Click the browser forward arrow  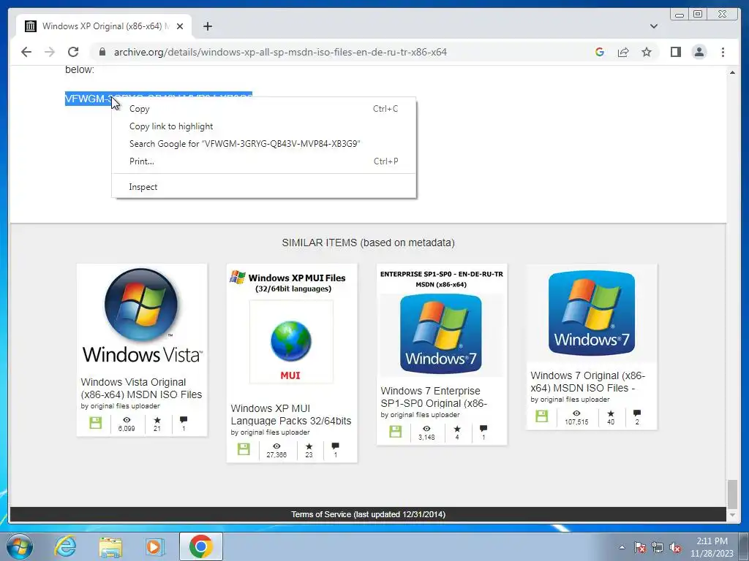50,52
